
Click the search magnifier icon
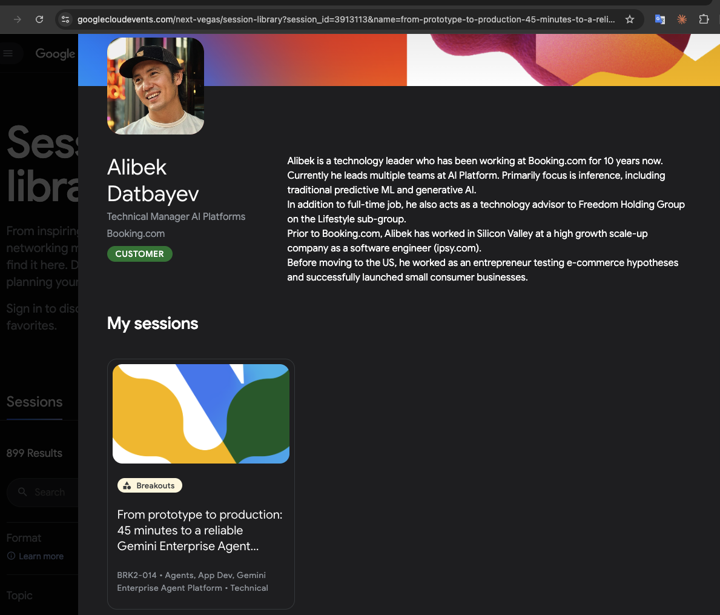coord(22,492)
